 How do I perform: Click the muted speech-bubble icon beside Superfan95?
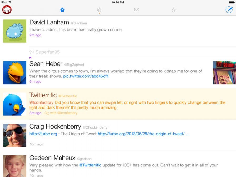click(32, 52)
